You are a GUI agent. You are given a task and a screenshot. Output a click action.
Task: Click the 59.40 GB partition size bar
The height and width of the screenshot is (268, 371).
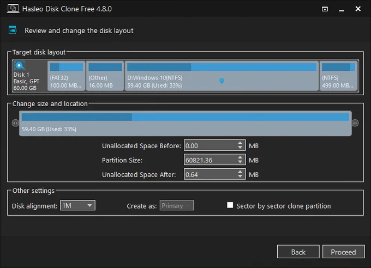click(x=185, y=123)
